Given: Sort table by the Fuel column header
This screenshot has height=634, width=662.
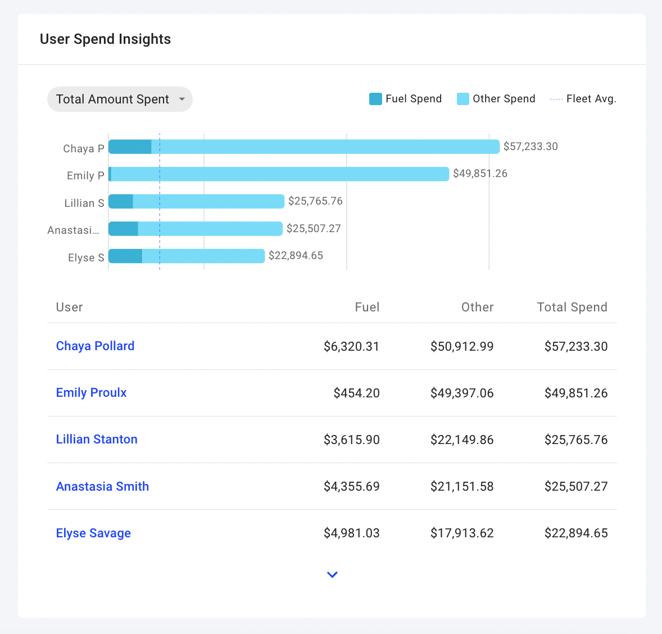Looking at the screenshot, I should pos(367,307).
